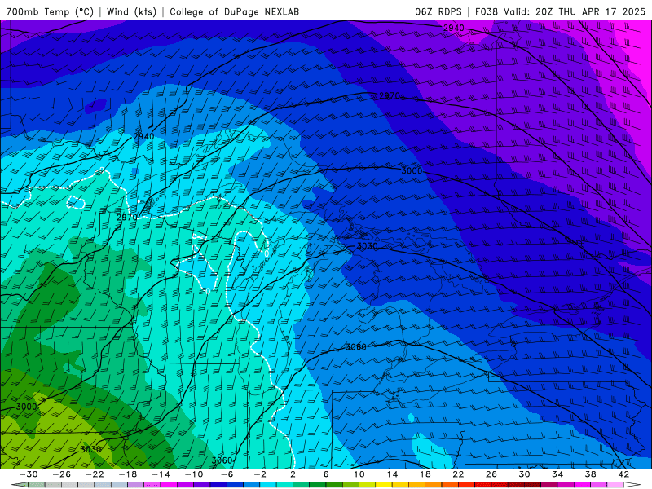The height and width of the screenshot is (489, 652).
Task: Click the 'Wind (kts)' header label
Action: coord(131,11)
